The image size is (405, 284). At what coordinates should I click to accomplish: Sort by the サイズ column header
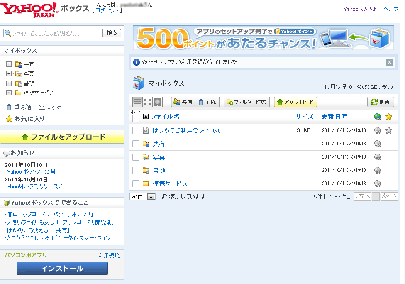[305, 117]
